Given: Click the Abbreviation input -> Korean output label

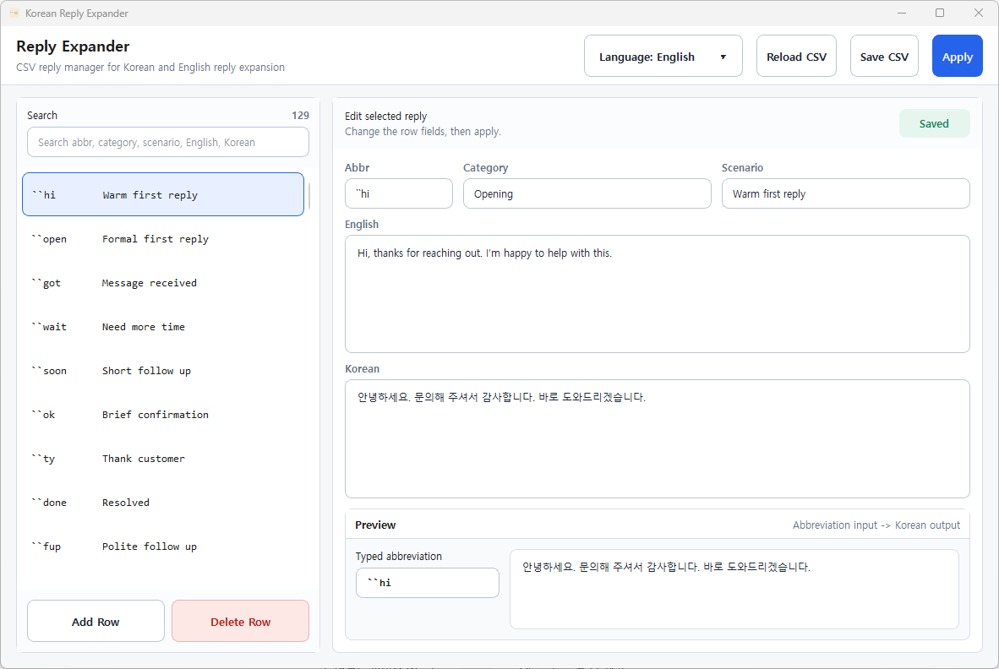Looking at the screenshot, I should [x=876, y=525].
